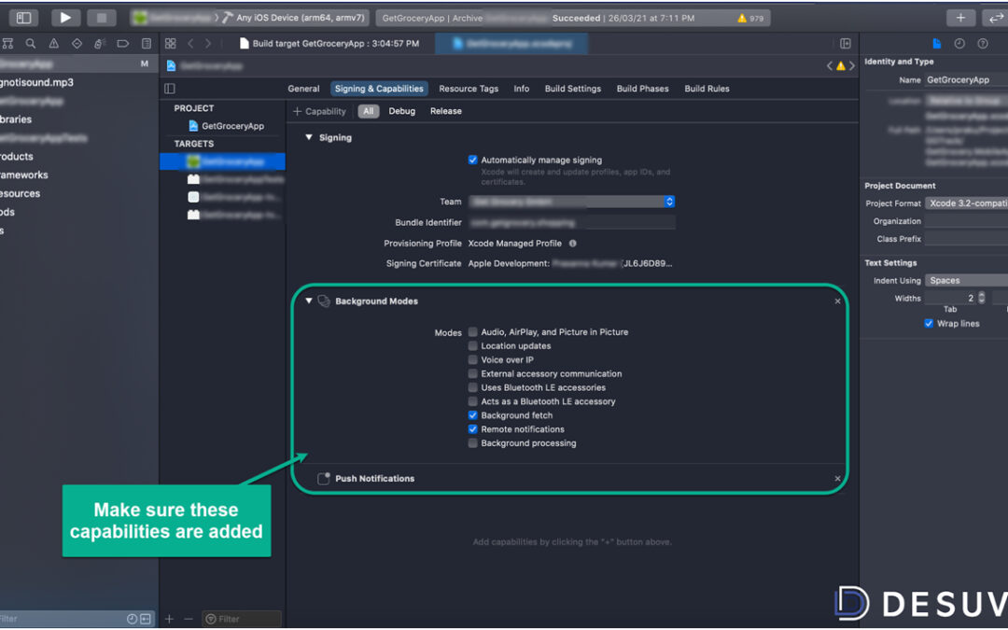Switch to Resource Tags tab
The width and height of the screenshot is (1008, 630).
[469, 89]
